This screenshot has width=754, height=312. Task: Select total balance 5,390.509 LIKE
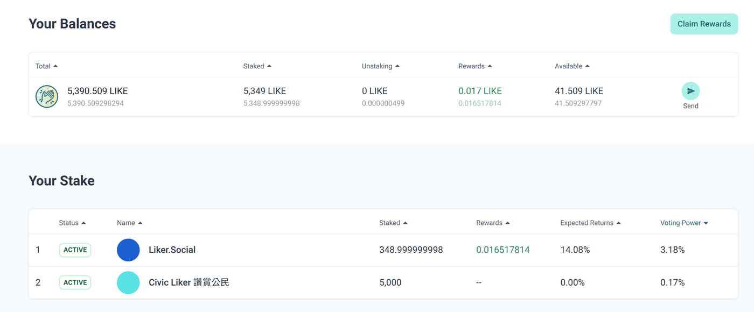pyautogui.click(x=97, y=91)
